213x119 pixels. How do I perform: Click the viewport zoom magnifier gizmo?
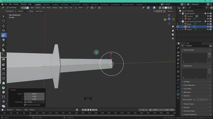click(173, 26)
